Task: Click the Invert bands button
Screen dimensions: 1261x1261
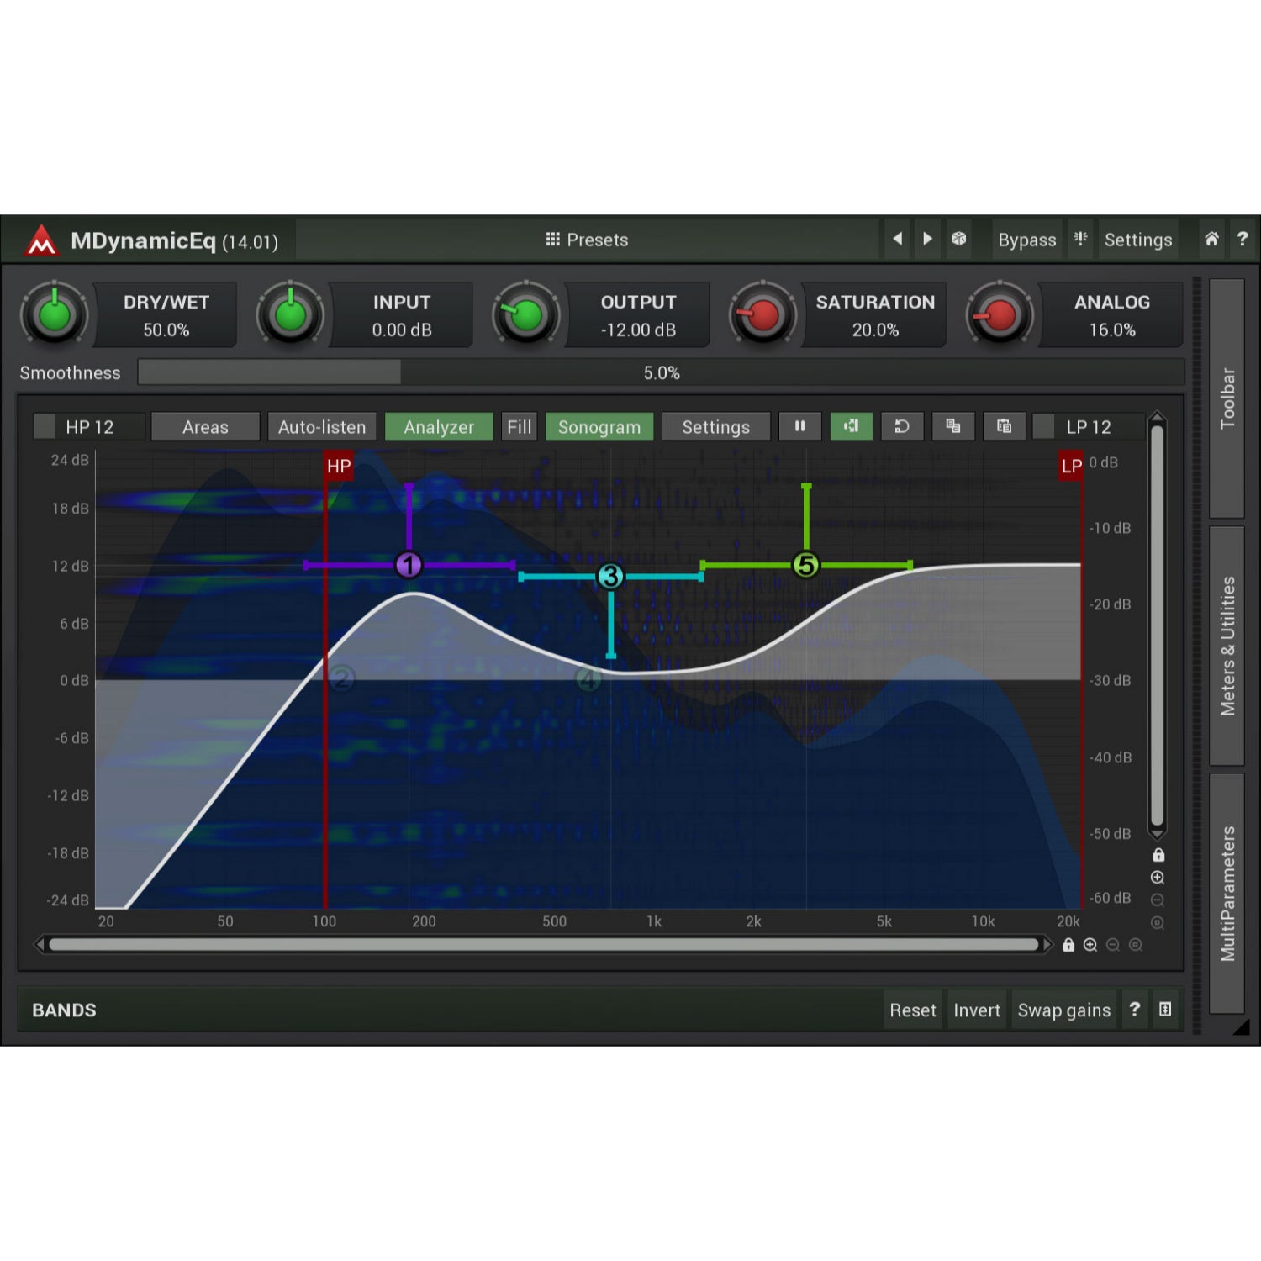Action: [976, 1010]
